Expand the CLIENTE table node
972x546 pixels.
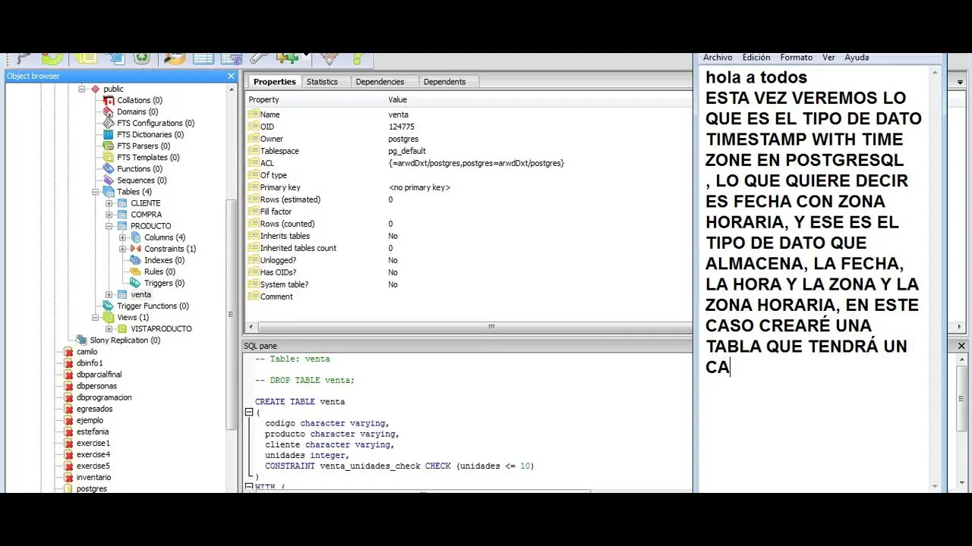click(109, 203)
